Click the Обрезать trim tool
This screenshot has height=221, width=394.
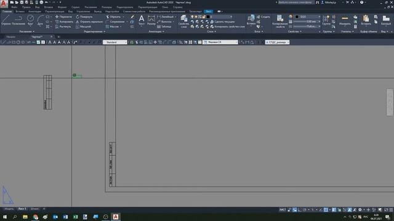113,17
